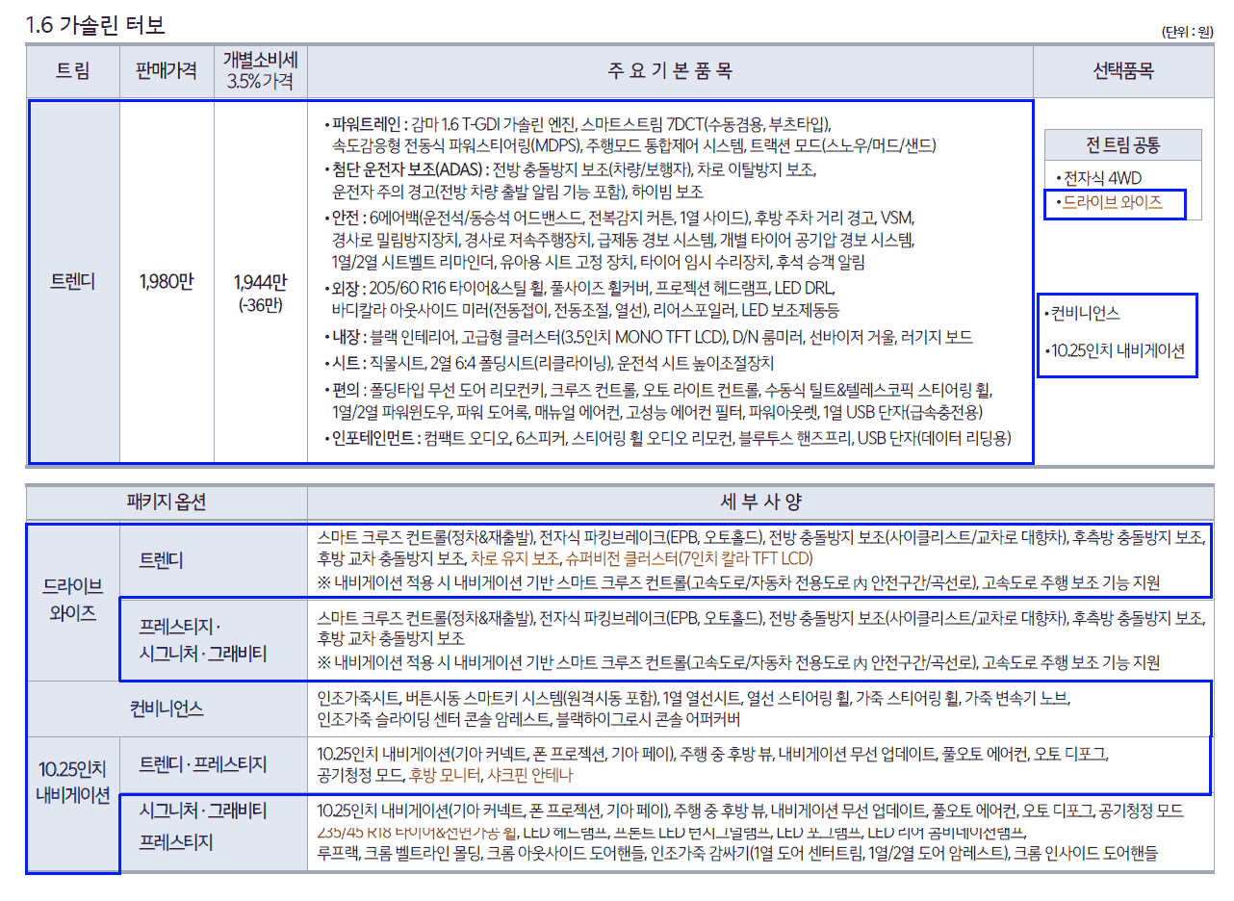Click '10.25인치 내비게이션' package name cell

tap(73, 783)
